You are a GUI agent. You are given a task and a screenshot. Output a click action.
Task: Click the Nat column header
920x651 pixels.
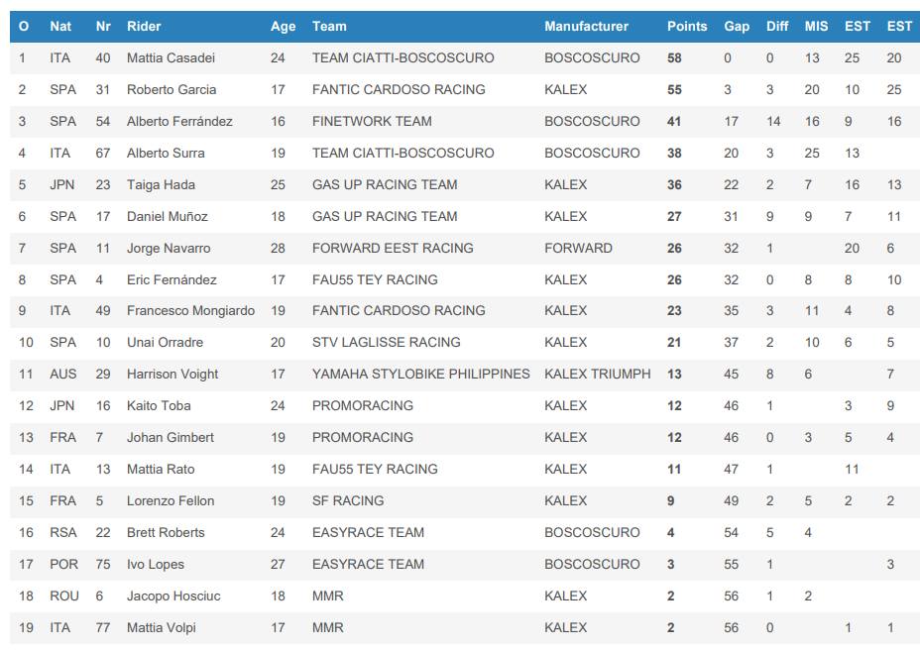pos(60,27)
